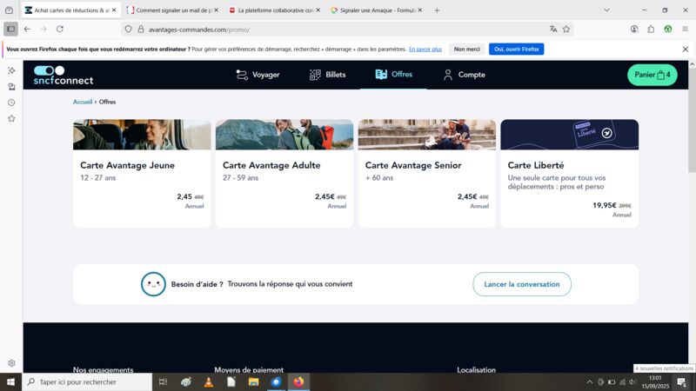Bookmark this page with the star icon
The height and width of the screenshot is (391, 696).
tap(566, 30)
